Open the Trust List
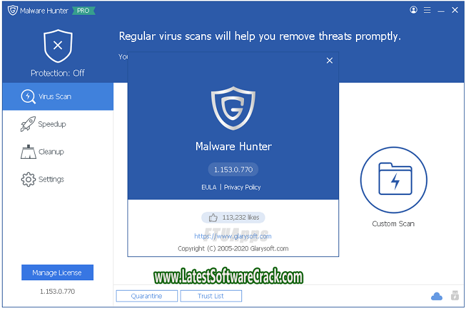The width and height of the screenshot is (466, 310). pos(211,296)
